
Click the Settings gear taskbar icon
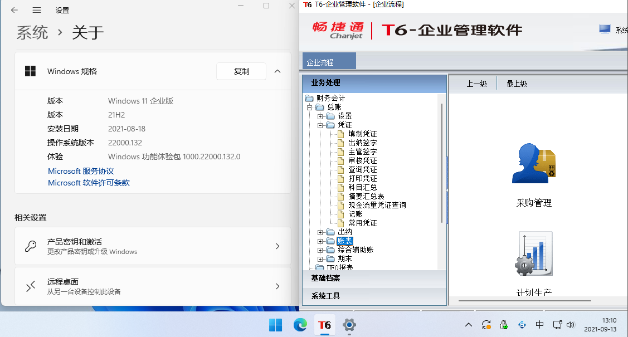[x=349, y=325]
